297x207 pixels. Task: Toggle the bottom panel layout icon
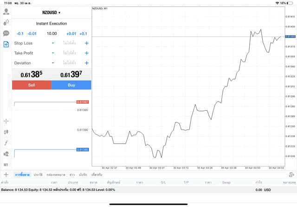(x=291, y=175)
